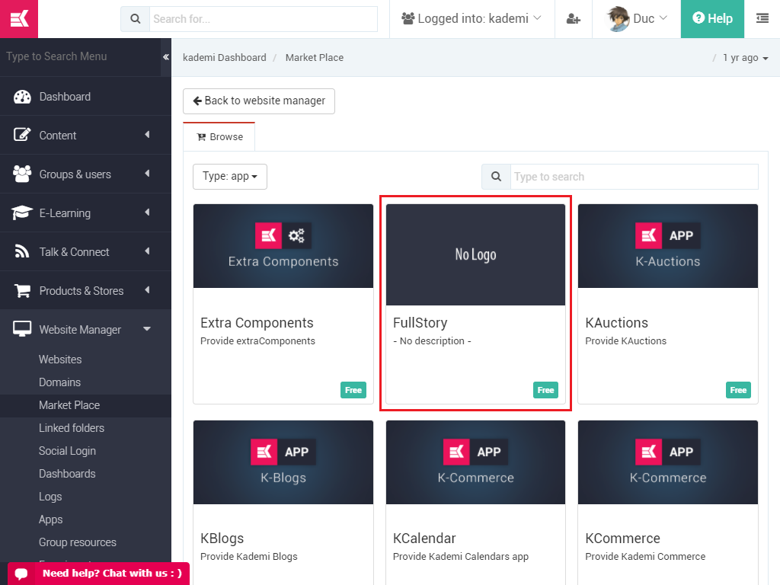This screenshot has height=585, width=780.
Task: Click the Products & Stores cart icon
Action: [x=22, y=290]
